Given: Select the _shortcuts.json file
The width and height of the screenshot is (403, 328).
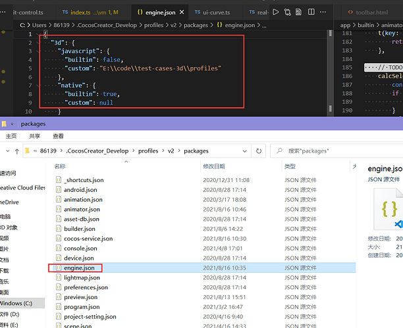Looking at the screenshot, I should pyautogui.click(x=84, y=180).
